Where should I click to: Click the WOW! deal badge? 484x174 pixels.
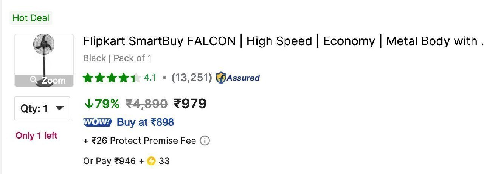98,122
